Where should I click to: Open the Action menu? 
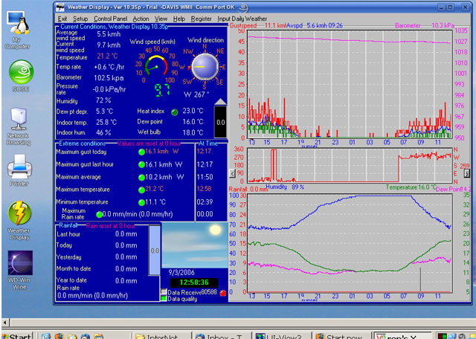coord(141,19)
